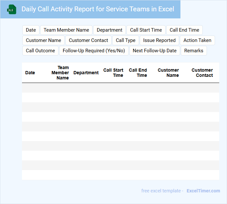227x204 pixels.
Task: Click the Customer Name tag
Action: pos(43,40)
